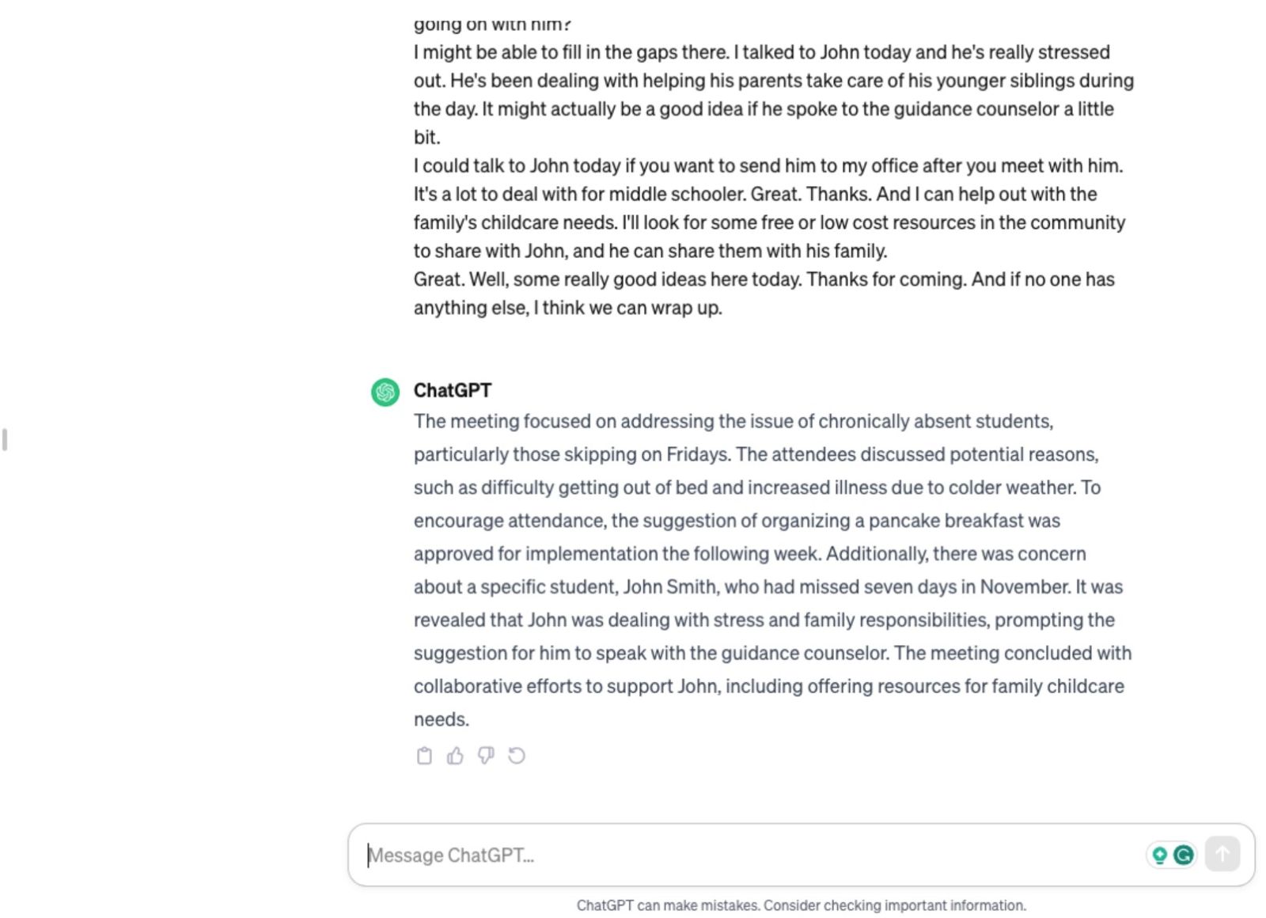1266x918 pixels.
Task: Give the response a thumbs up
Action: (x=455, y=756)
